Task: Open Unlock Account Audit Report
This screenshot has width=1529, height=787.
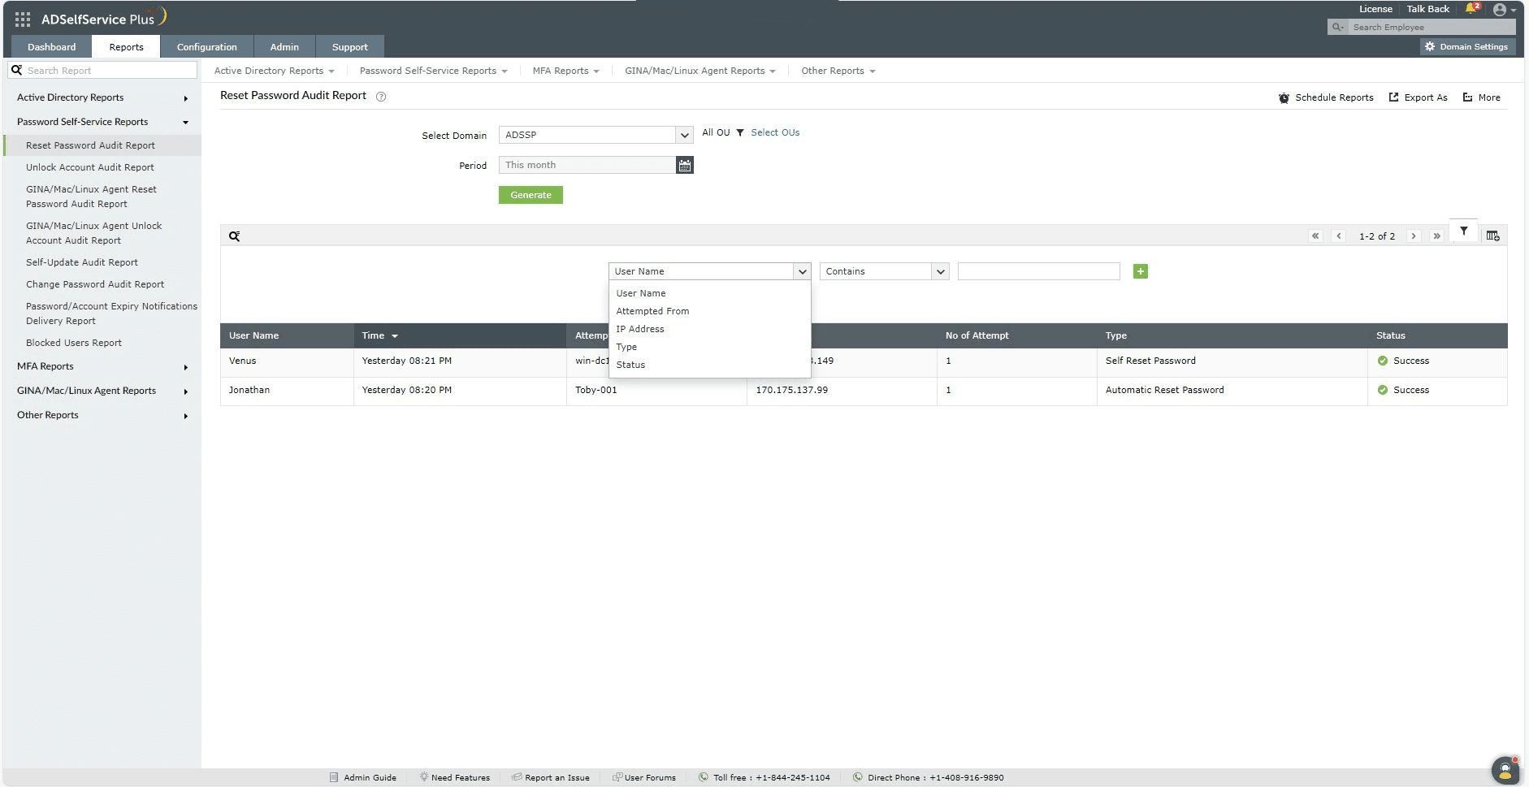Action: 89,167
